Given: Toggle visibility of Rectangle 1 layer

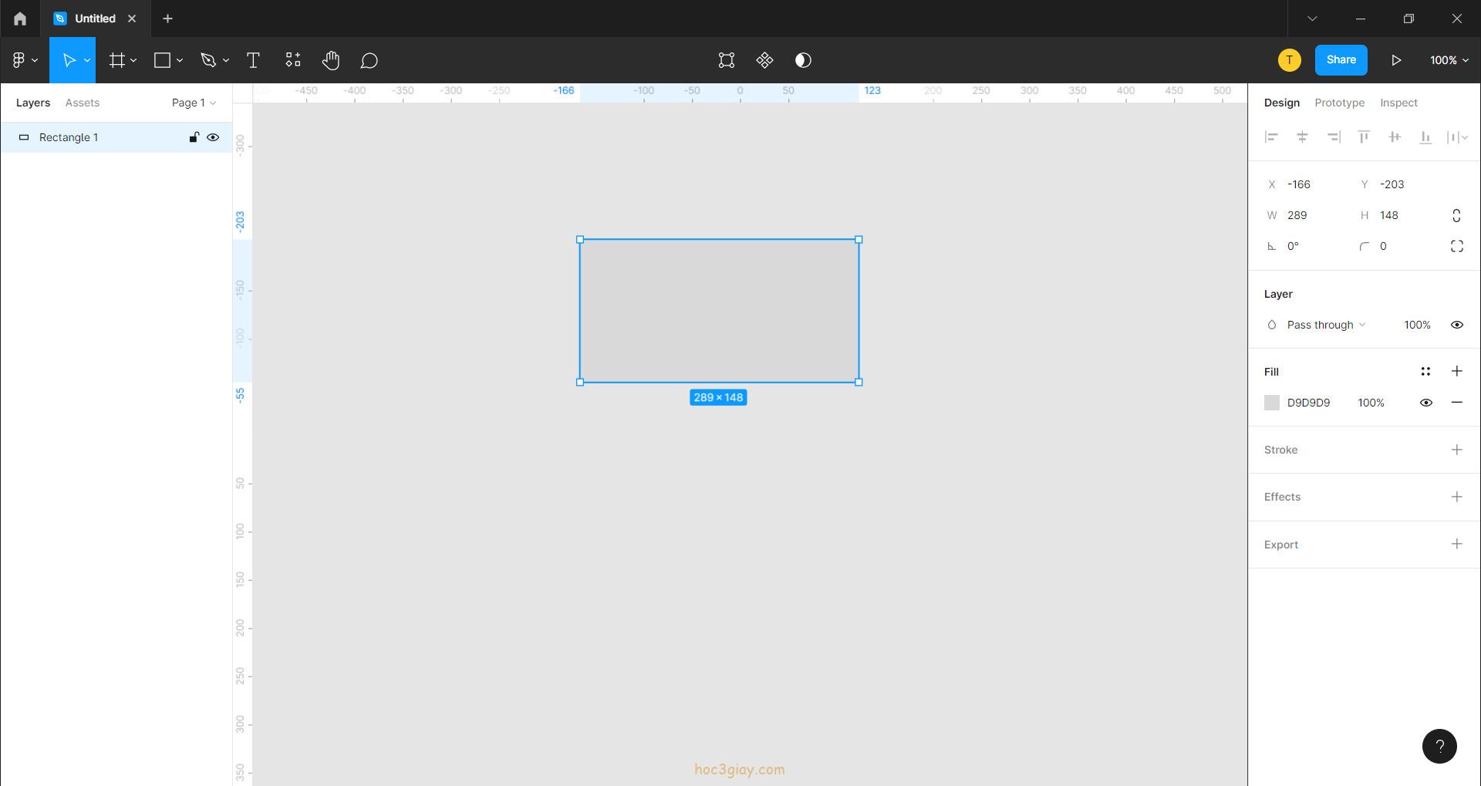Looking at the screenshot, I should [x=213, y=137].
